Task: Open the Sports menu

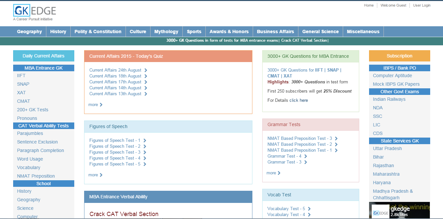Action: [x=194, y=32]
